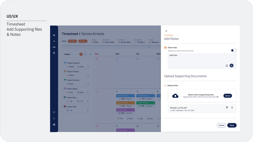Click the Mon column header

point(117,54)
